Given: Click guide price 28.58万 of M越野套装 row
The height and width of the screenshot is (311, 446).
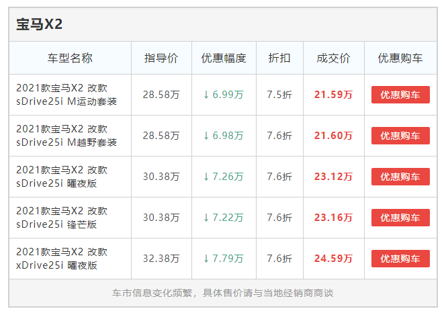Looking at the screenshot, I should click(x=161, y=136).
